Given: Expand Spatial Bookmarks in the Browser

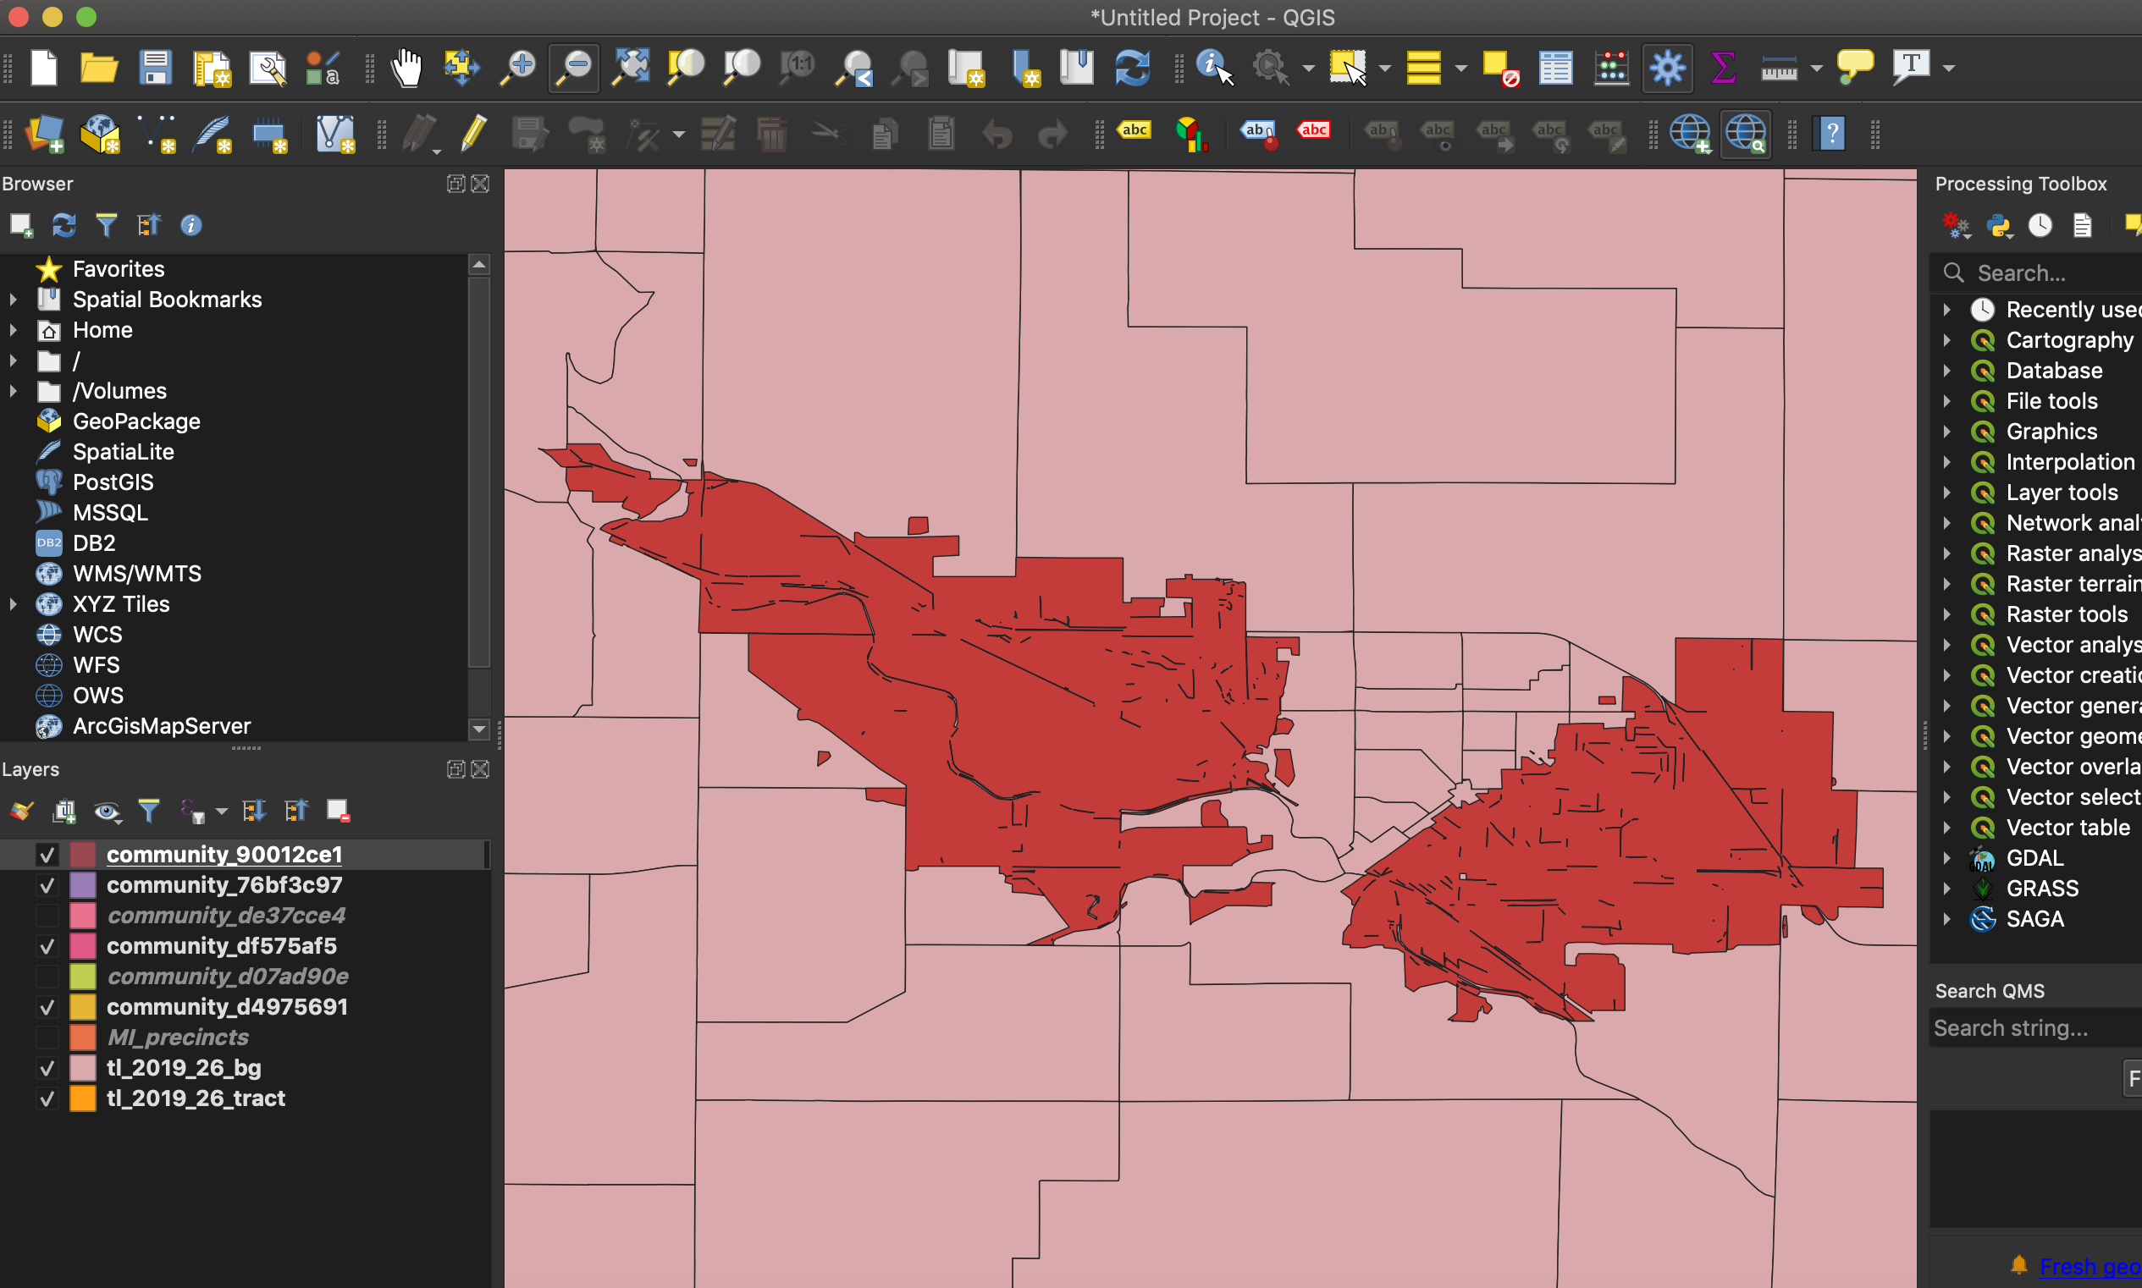Looking at the screenshot, I should tap(13, 300).
